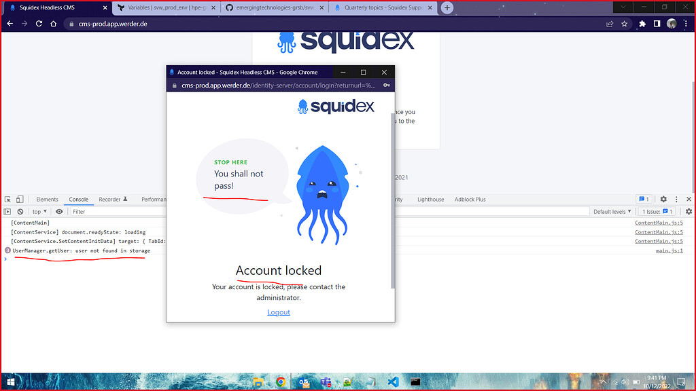
Task: Open the Lighthouse panel
Action: [430, 199]
